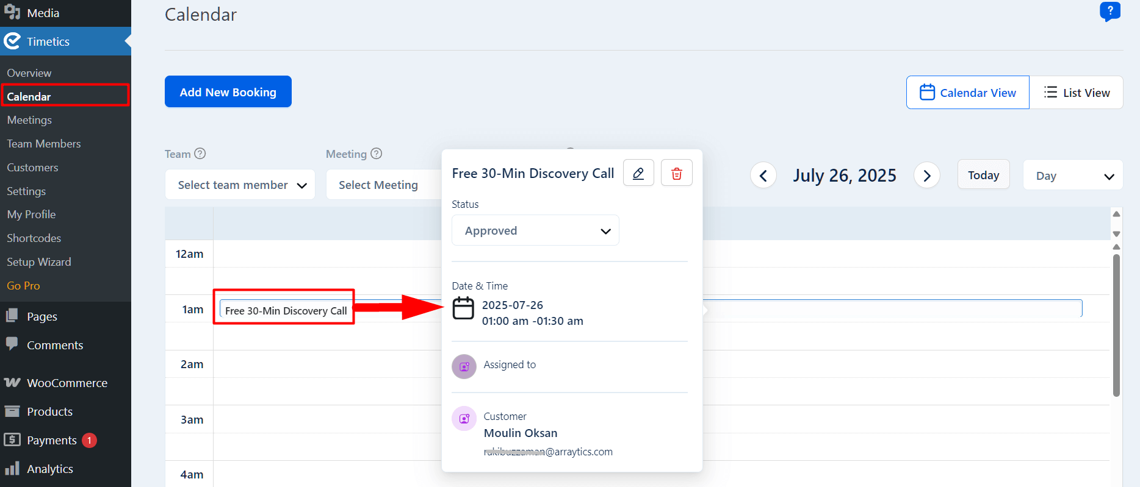The height and width of the screenshot is (487, 1140).
Task: Click the customer avatar icon
Action: pos(464,419)
